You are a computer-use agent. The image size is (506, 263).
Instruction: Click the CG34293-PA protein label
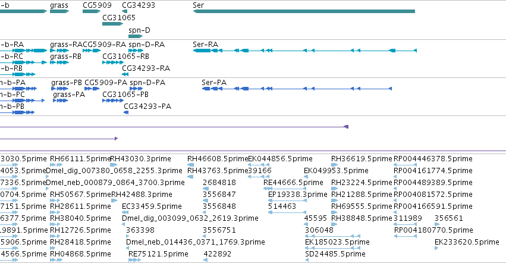147,107
